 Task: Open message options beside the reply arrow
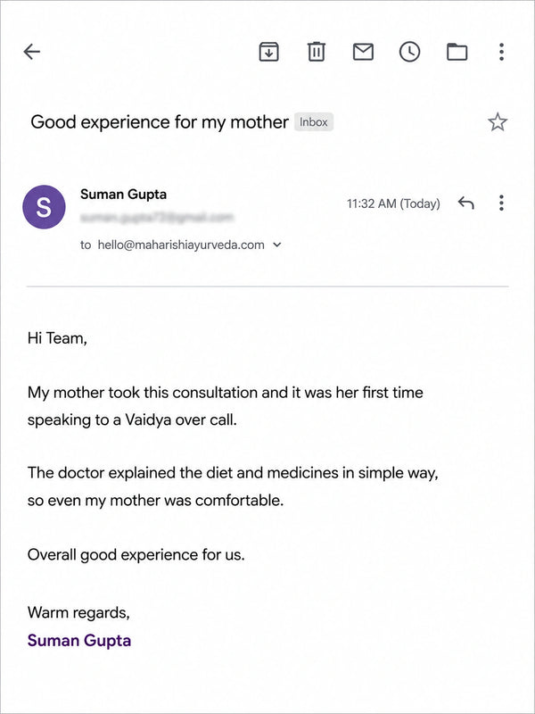501,203
